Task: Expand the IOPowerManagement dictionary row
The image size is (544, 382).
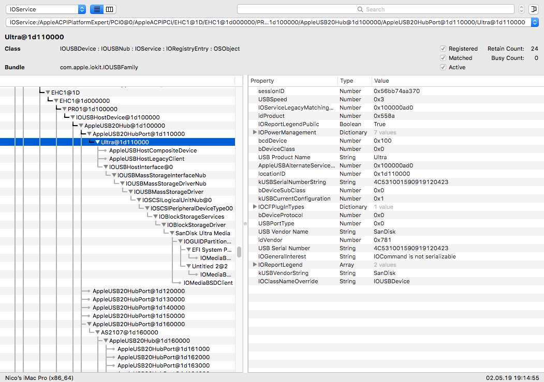Action: point(254,132)
